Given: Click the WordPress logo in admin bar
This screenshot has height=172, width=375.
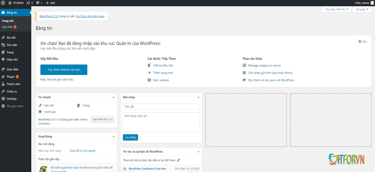Looking at the screenshot, I should click(x=3, y=3).
